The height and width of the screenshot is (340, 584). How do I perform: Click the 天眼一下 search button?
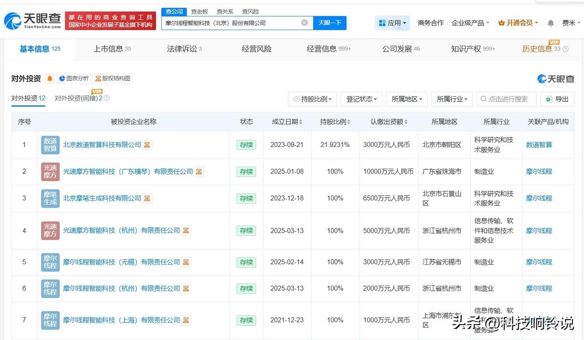coord(329,23)
